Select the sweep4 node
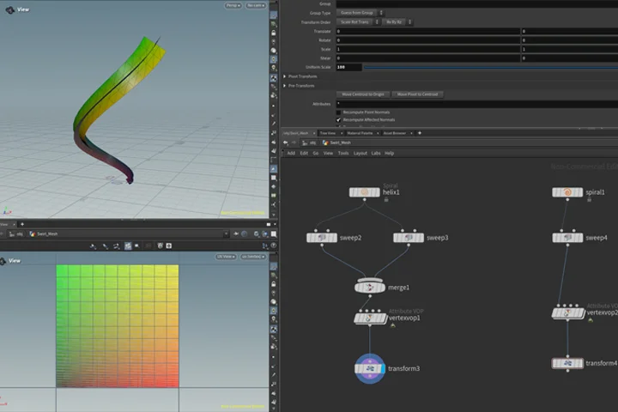The image size is (618, 412). click(567, 238)
